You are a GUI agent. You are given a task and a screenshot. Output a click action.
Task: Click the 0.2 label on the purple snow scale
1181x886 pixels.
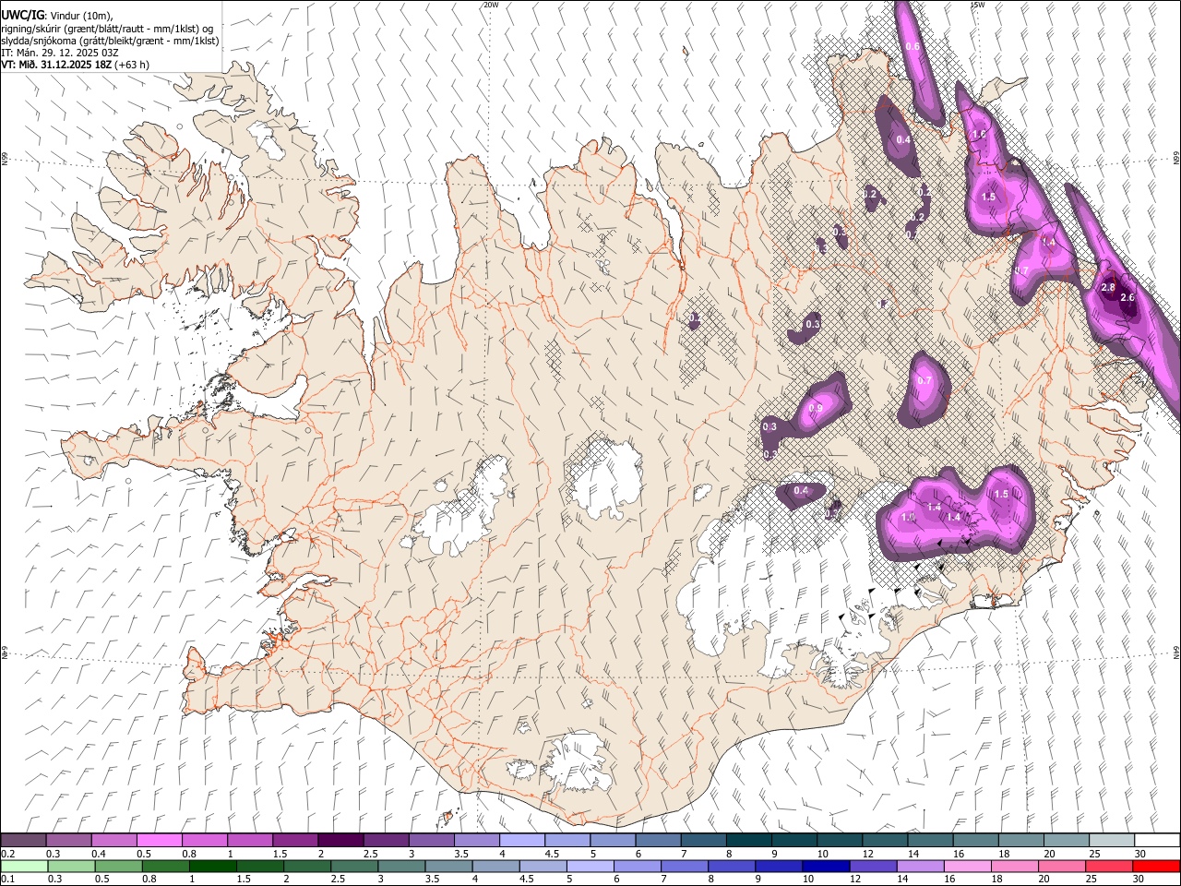tap(6, 854)
